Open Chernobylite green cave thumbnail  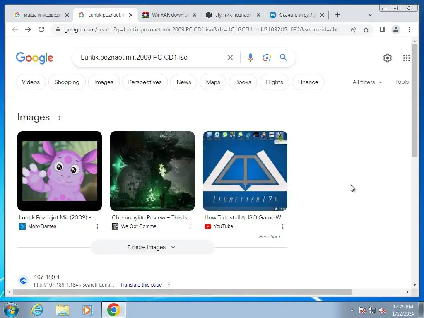pos(152,171)
